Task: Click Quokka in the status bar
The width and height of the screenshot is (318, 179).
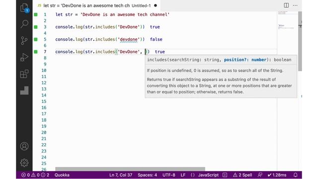Action: pyautogui.click(x=62, y=175)
